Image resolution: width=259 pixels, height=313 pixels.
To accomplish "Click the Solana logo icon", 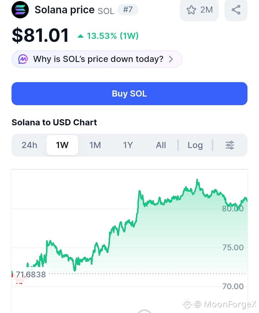I will pyautogui.click(x=20, y=10).
